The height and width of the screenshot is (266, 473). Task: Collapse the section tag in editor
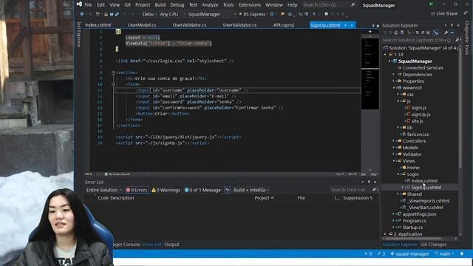tap(113, 72)
